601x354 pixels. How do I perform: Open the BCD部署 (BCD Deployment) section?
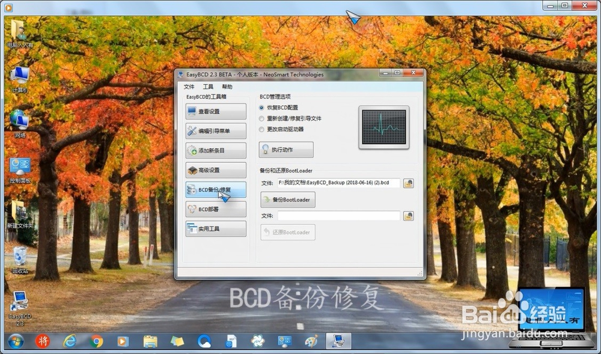(216, 209)
